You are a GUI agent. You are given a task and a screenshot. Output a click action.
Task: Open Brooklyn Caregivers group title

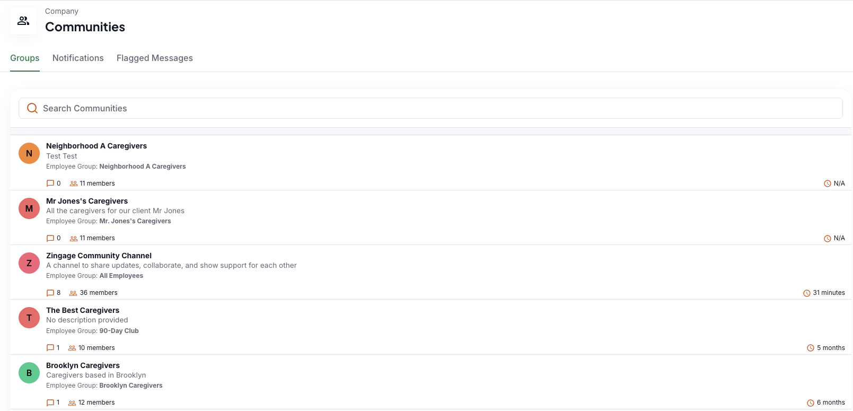pos(83,365)
